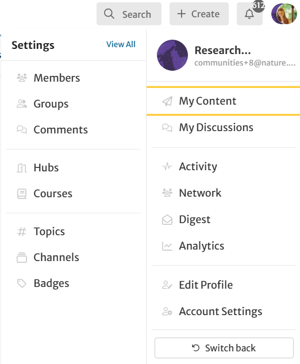Click the View All link
The image size is (300, 364).
[121, 44]
